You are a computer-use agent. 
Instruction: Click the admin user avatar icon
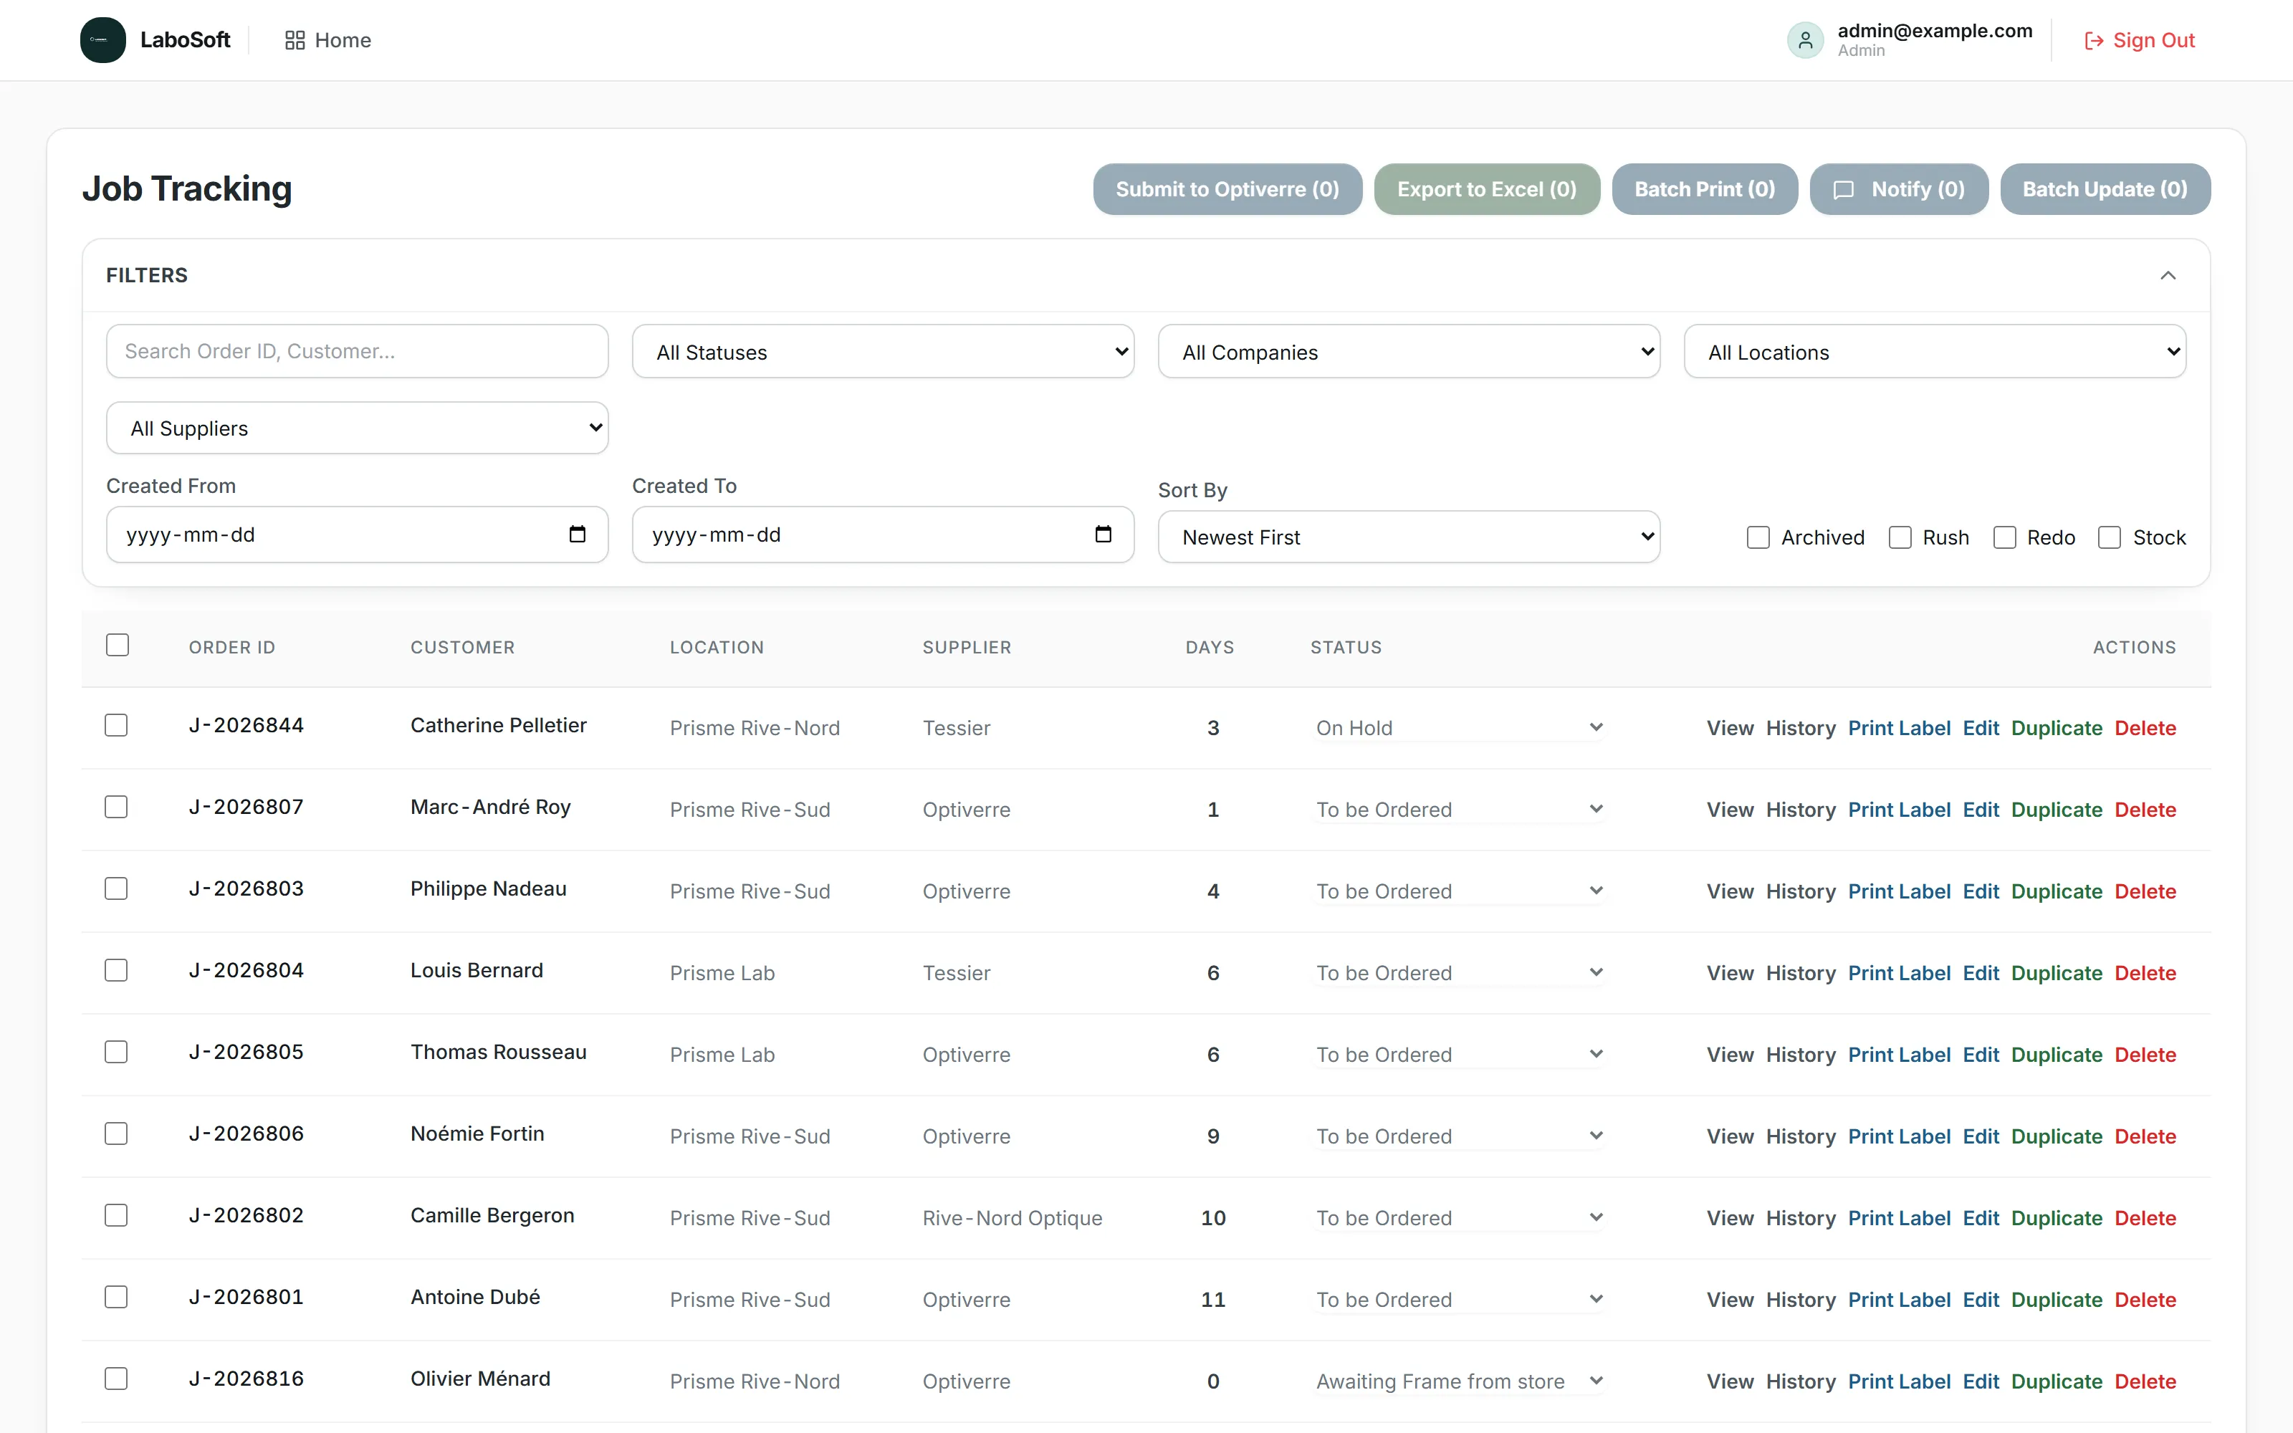(x=1805, y=40)
